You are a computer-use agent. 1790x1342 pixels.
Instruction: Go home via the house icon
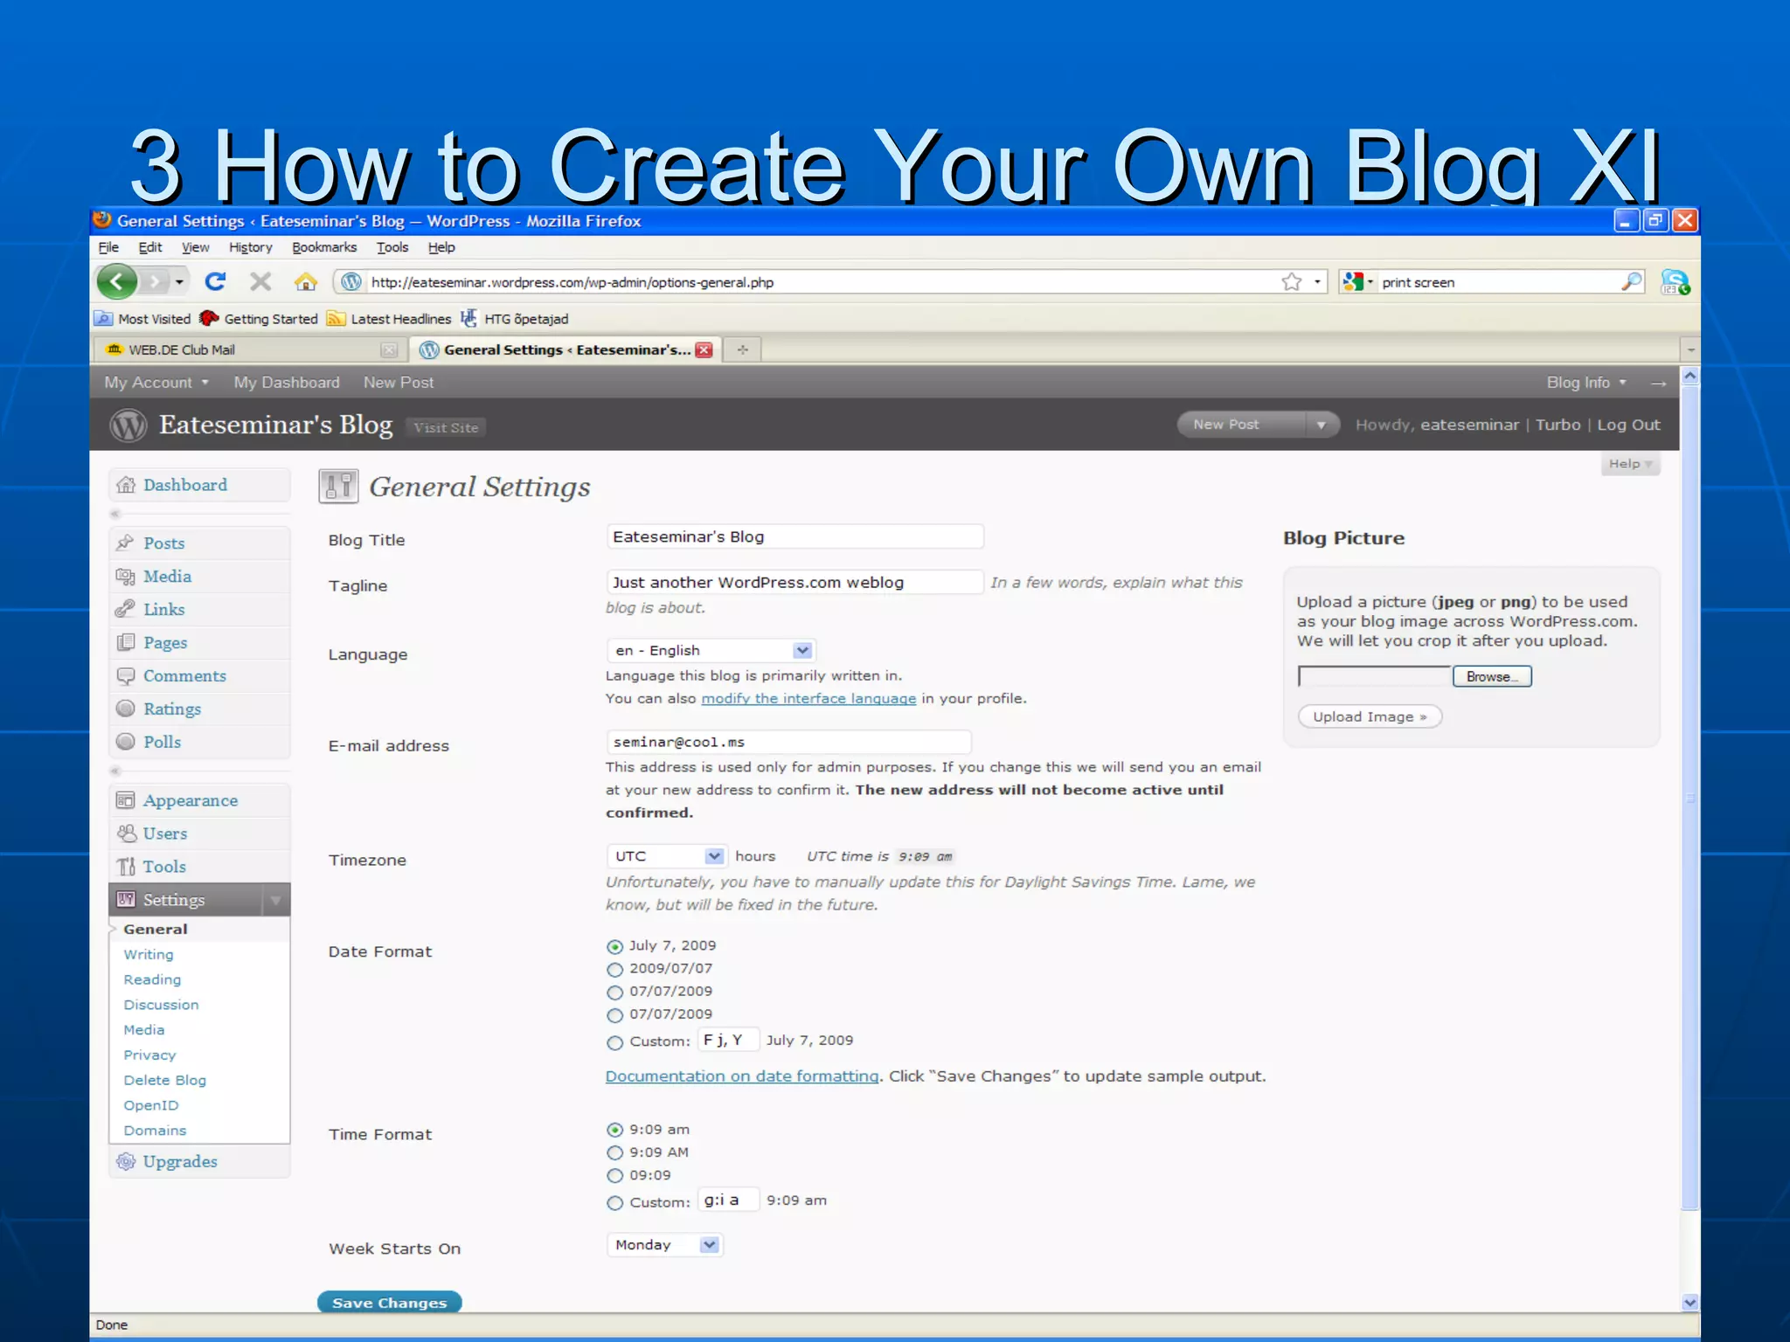tap(305, 281)
